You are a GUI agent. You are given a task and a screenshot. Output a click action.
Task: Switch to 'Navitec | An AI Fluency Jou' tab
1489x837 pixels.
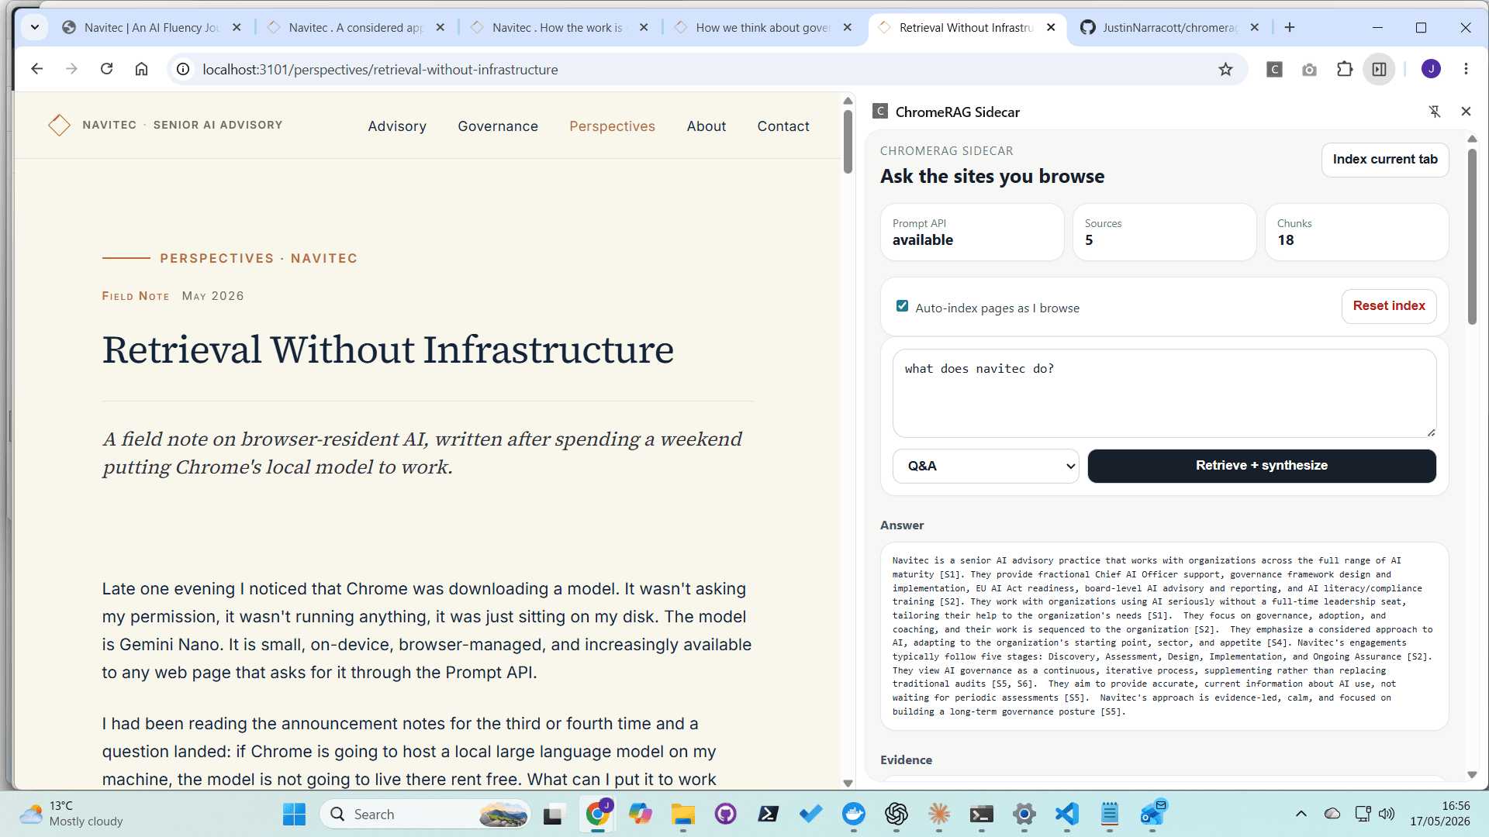(151, 28)
